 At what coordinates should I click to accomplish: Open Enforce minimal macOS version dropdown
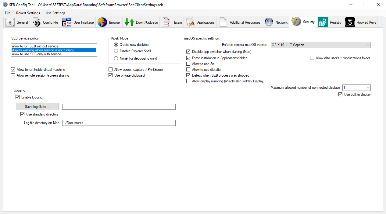click(320, 45)
